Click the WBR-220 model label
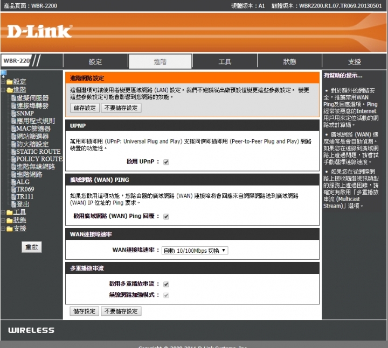 (17, 61)
